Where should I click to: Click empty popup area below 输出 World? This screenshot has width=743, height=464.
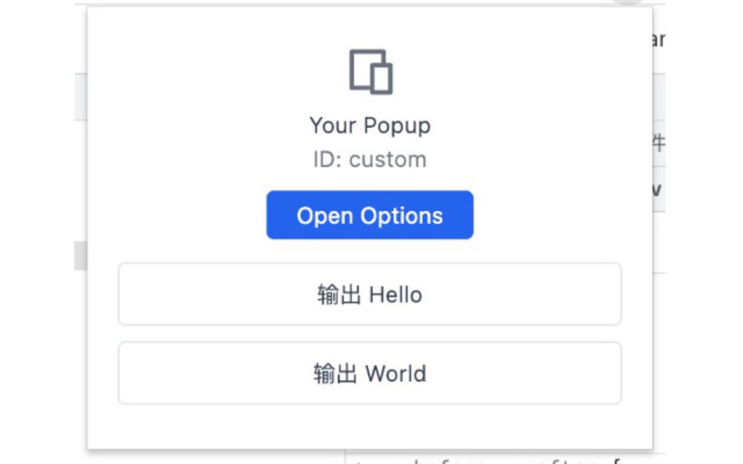(369, 426)
